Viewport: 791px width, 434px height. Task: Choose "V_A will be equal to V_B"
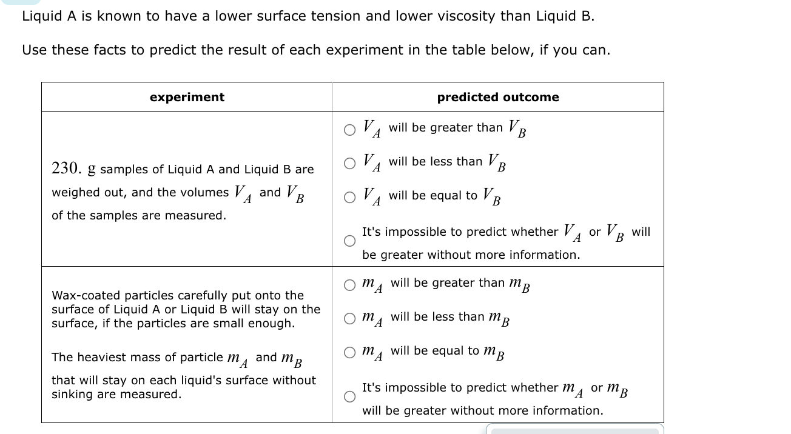(x=349, y=196)
